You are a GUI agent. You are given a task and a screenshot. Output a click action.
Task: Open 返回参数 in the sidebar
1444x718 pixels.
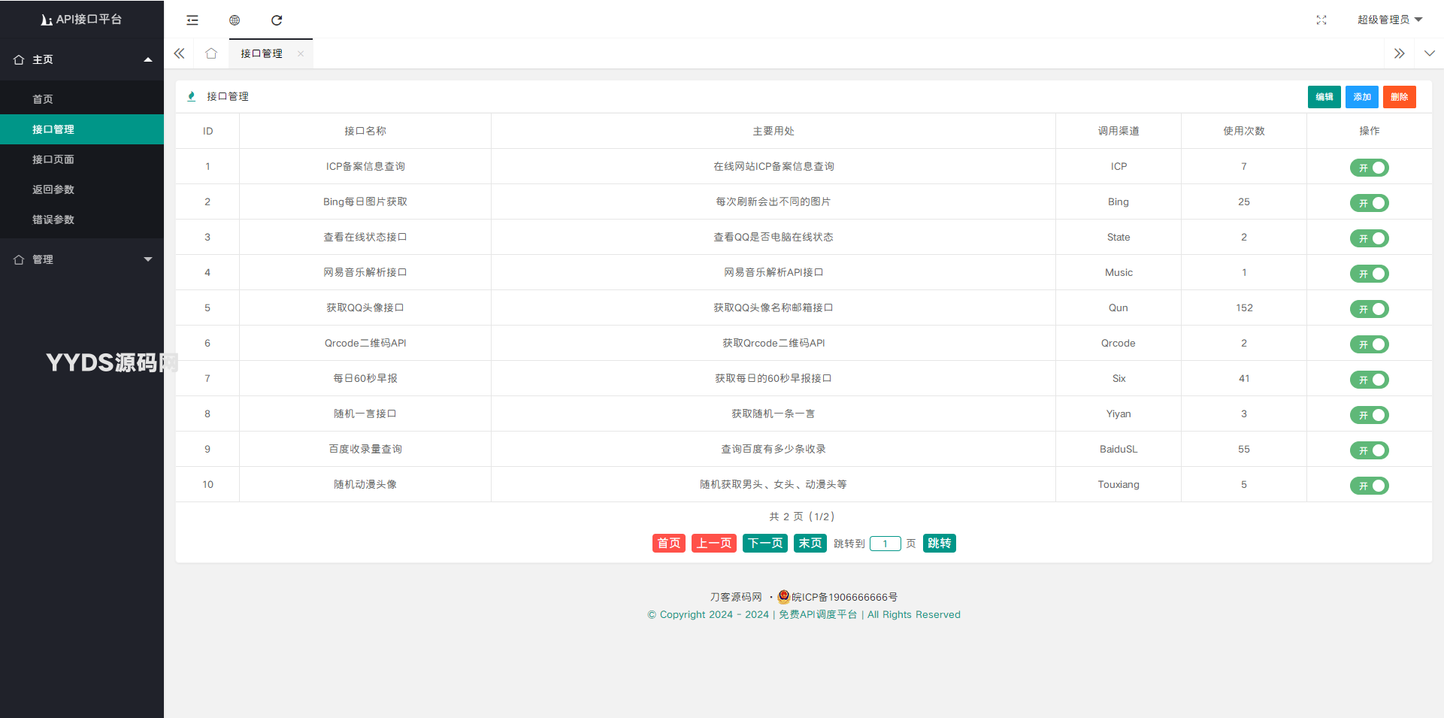(x=53, y=189)
